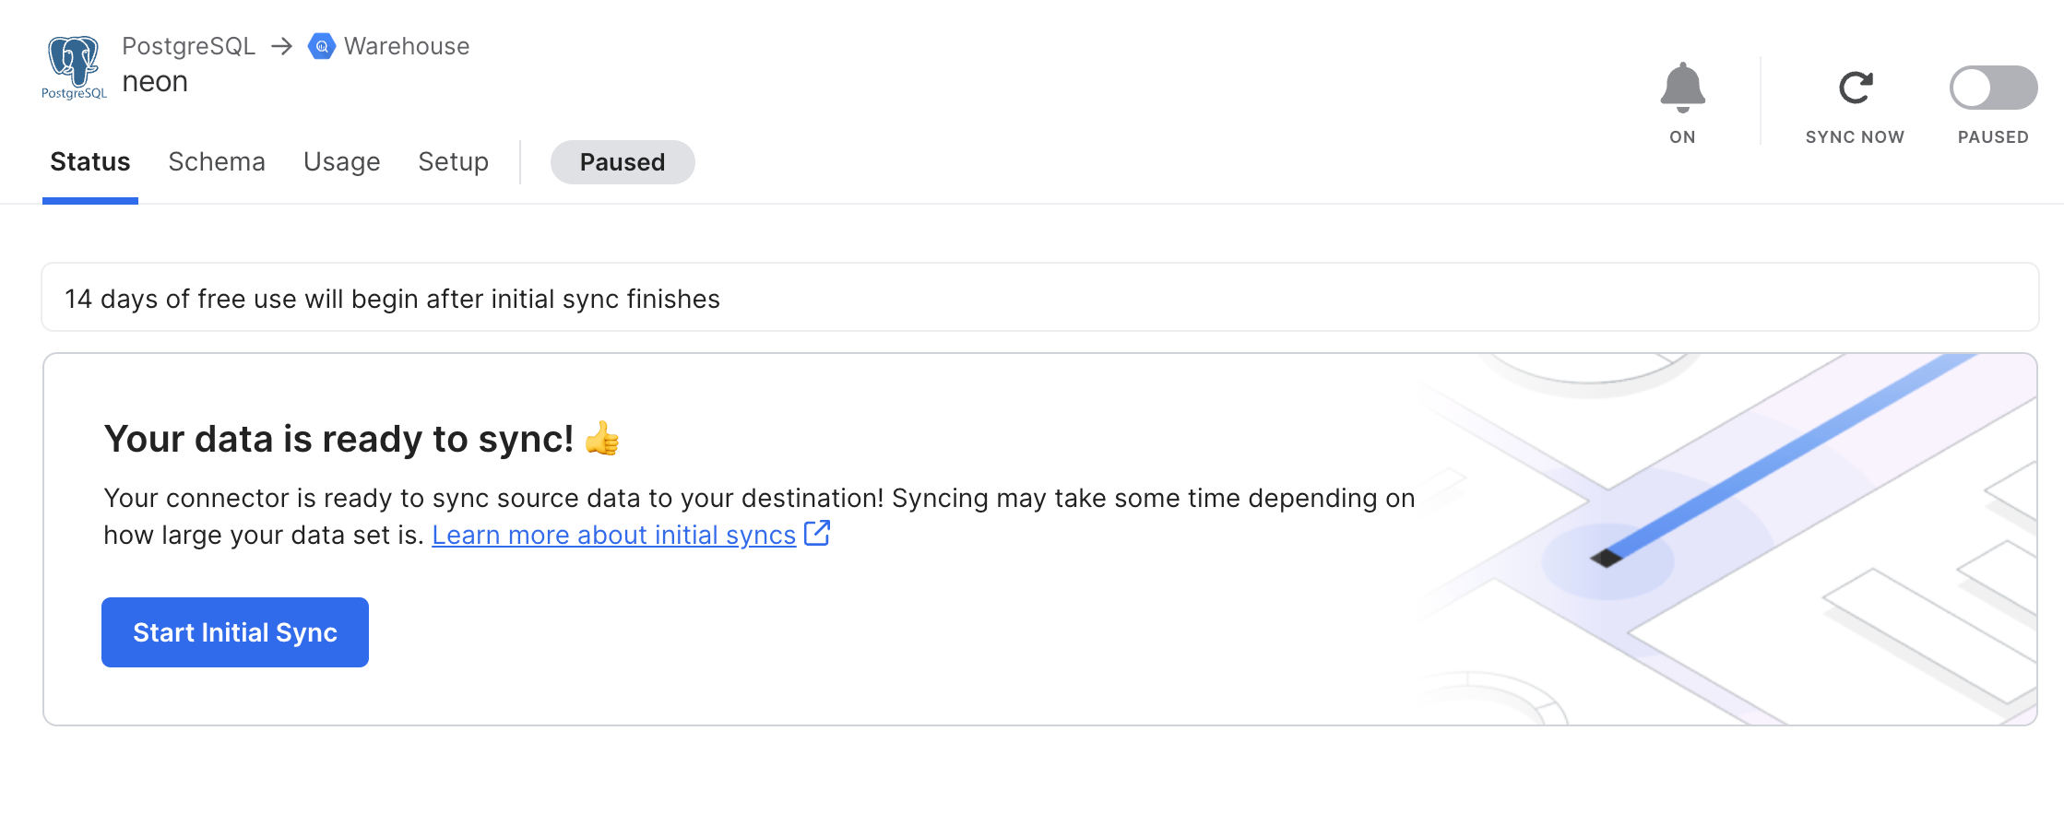Click PostgreSQL in the breadcrumb
Image resolution: width=2064 pixels, height=837 pixels.
(190, 46)
